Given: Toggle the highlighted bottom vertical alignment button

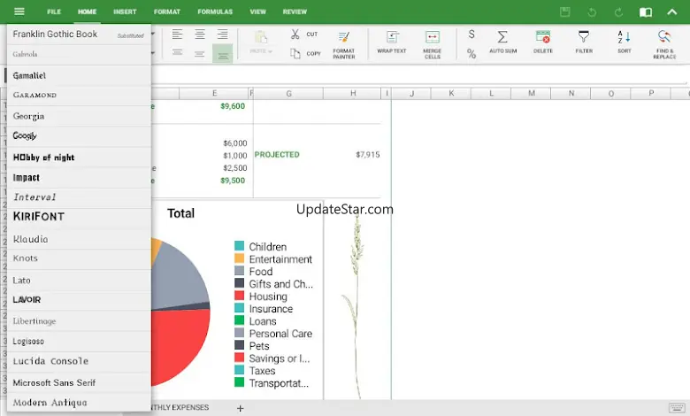Looking at the screenshot, I should (x=223, y=54).
